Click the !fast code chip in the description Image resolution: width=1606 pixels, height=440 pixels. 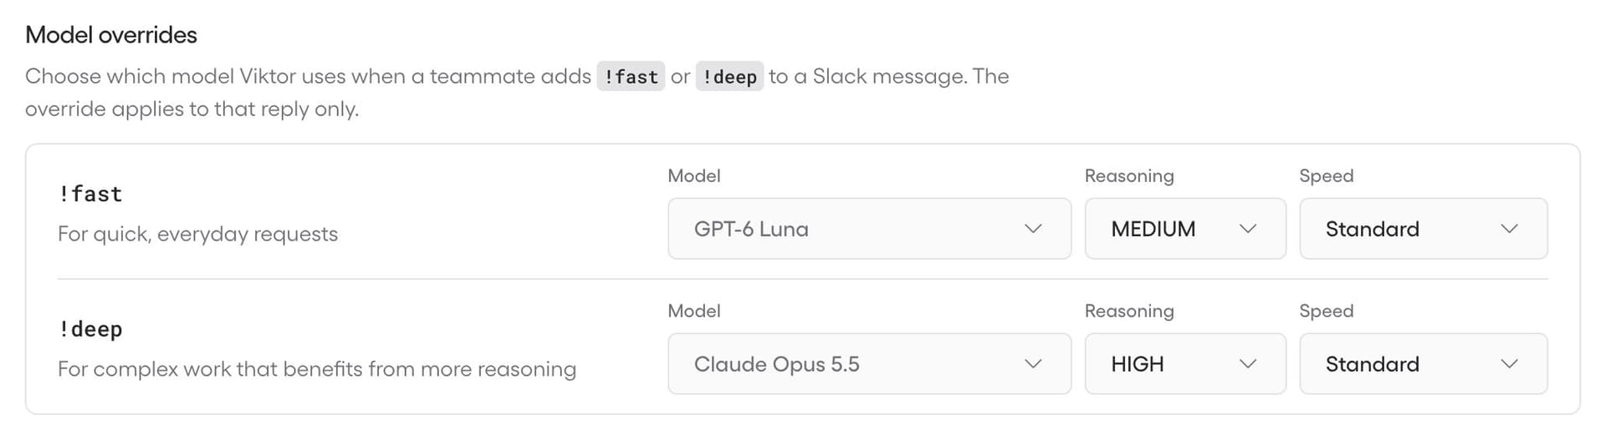[x=631, y=76]
